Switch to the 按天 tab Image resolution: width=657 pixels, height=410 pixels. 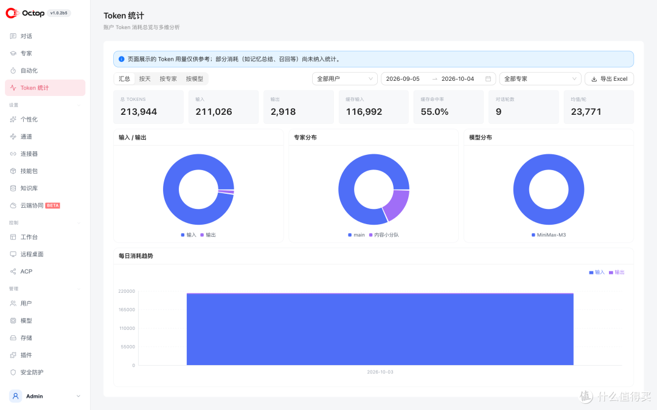145,78
